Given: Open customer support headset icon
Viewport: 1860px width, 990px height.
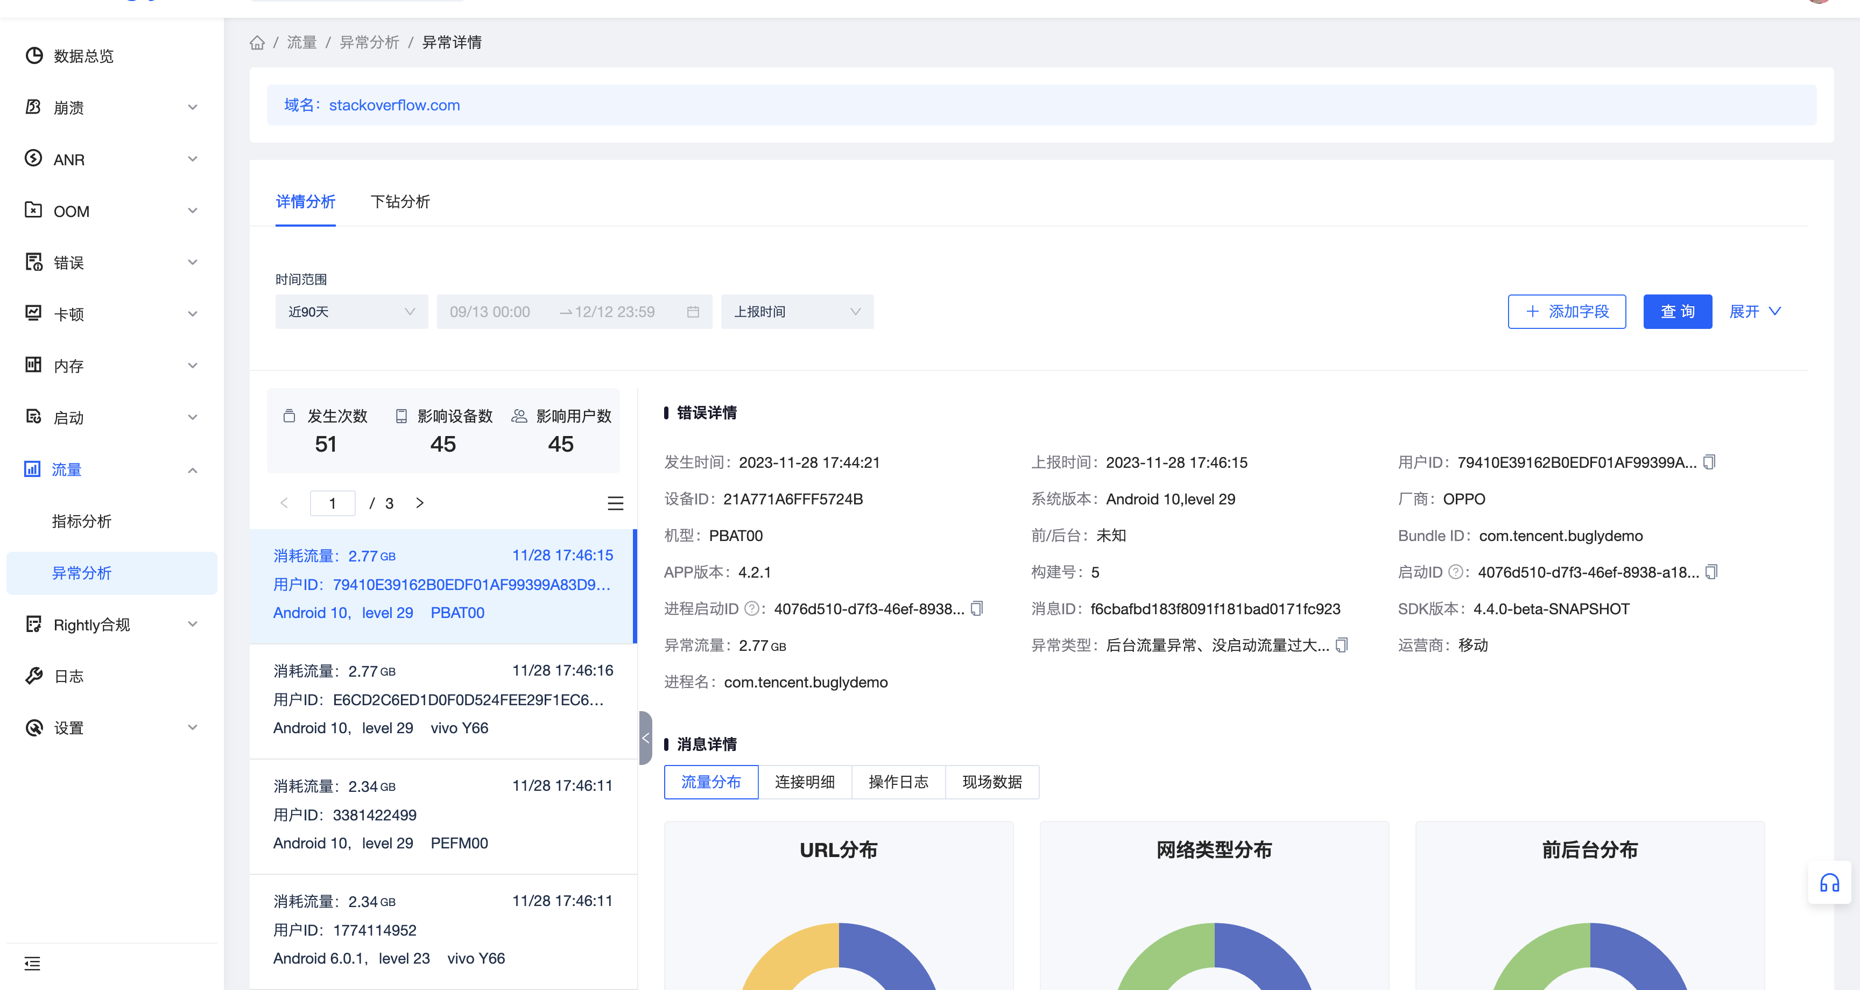Looking at the screenshot, I should (x=1829, y=882).
